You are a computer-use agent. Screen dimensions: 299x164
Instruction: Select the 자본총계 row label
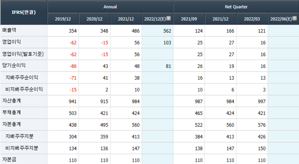coord(11,124)
